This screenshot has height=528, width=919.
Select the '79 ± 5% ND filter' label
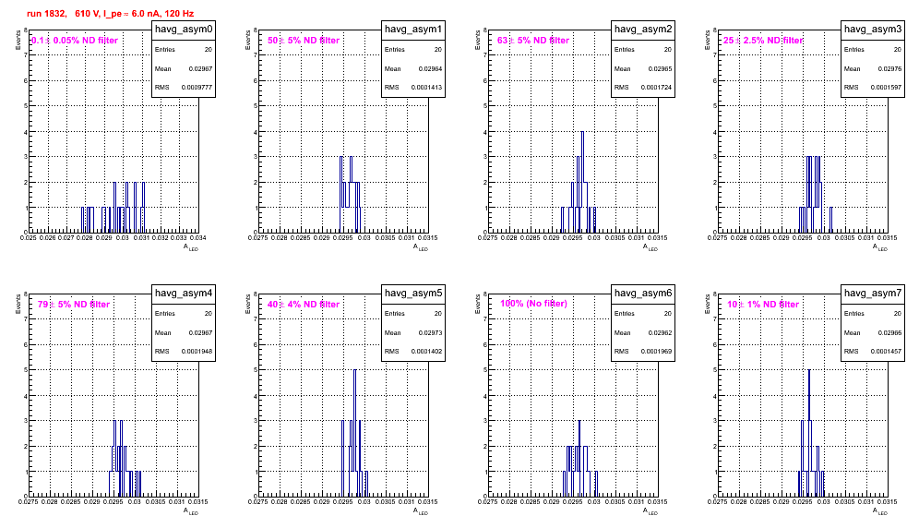click(x=74, y=305)
